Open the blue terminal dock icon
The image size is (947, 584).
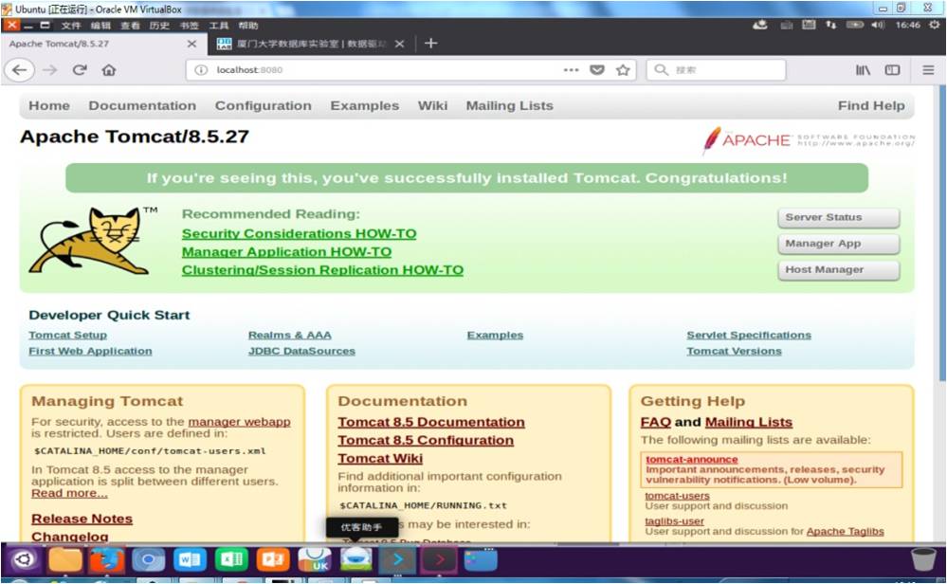pos(397,559)
